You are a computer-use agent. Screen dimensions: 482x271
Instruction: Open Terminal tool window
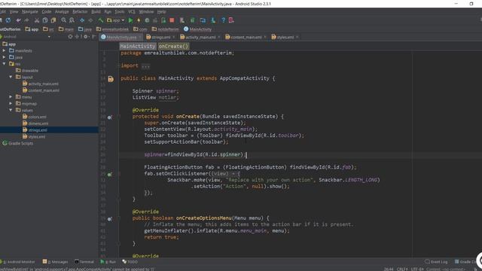tap(84, 262)
